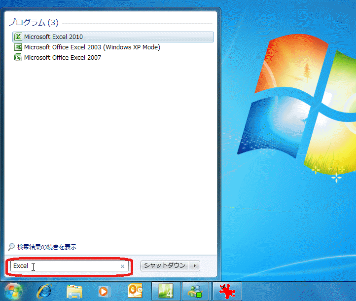Expand the shutdown options arrow
Image resolution: width=356 pixels, height=301 pixels.
(195, 266)
